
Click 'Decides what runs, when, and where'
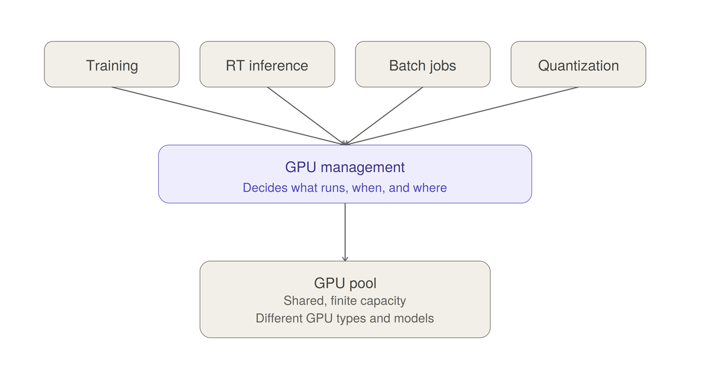[x=345, y=188]
